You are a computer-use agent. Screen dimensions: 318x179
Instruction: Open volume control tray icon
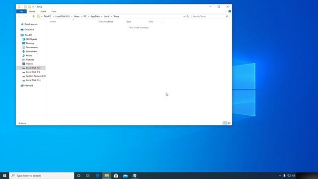[294, 176]
